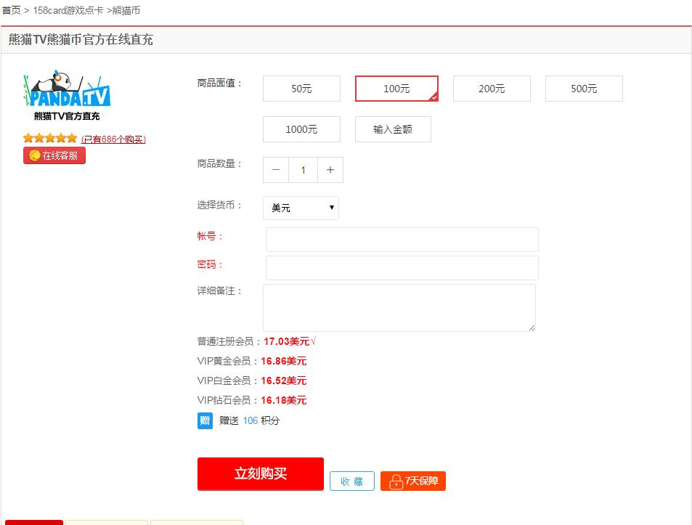Click the 收藏 favorite button
Viewport: 692px width, 525px height.
(x=351, y=481)
